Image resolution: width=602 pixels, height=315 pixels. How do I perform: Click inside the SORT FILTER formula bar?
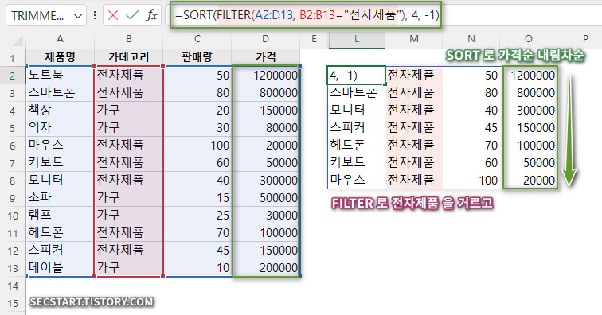click(x=306, y=15)
